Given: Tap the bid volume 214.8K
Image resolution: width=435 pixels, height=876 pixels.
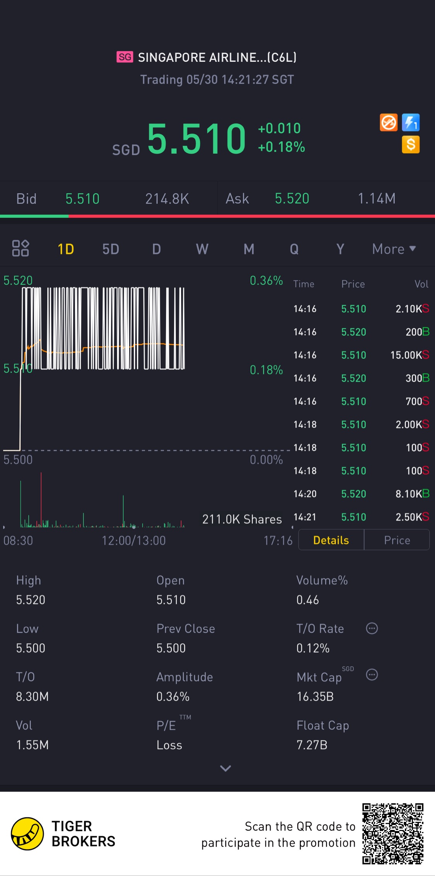Looking at the screenshot, I should tap(167, 199).
